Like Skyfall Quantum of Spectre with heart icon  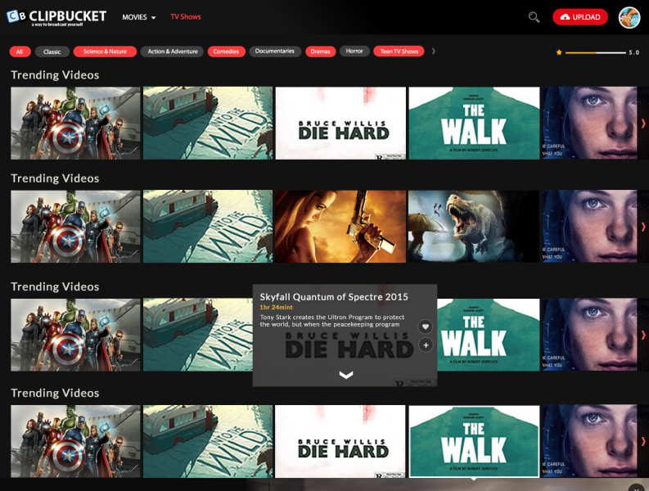pos(425,327)
